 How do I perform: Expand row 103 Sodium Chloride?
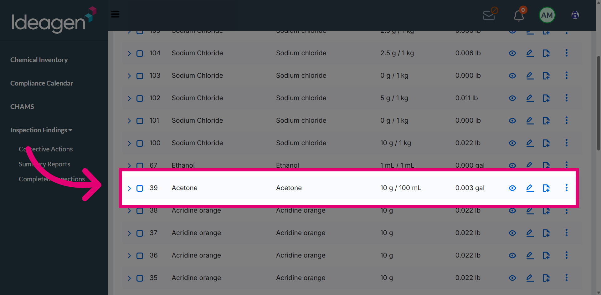click(x=129, y=76)
